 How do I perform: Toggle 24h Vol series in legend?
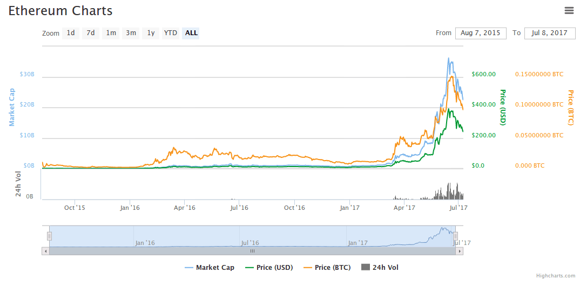[380, 267]
